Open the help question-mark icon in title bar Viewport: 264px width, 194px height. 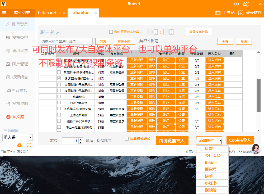pos(236,4)
